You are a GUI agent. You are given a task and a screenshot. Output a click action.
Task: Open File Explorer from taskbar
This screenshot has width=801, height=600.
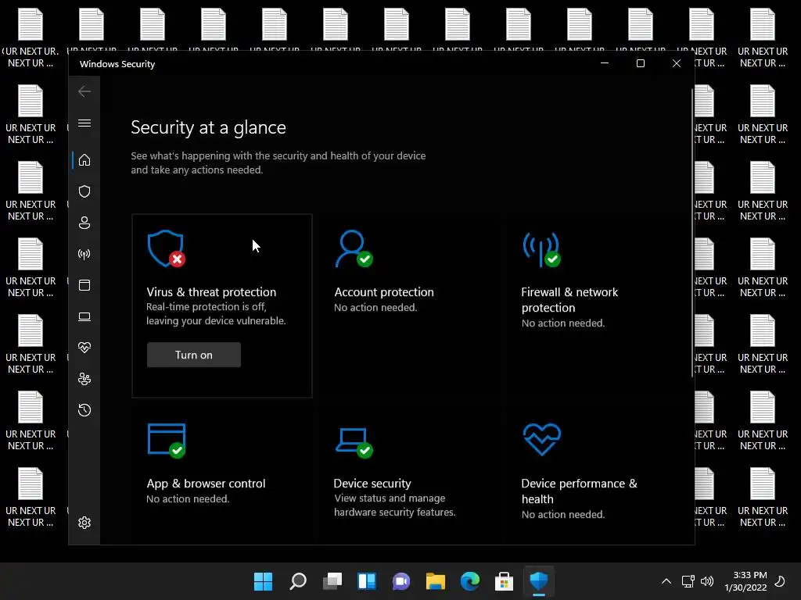point(435,581)
